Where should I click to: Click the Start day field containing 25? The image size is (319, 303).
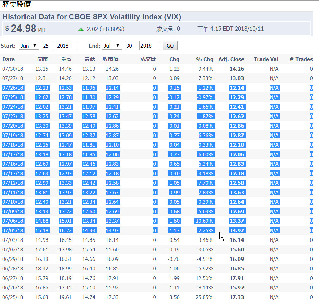pyautogui.click(x=47, y=46)
